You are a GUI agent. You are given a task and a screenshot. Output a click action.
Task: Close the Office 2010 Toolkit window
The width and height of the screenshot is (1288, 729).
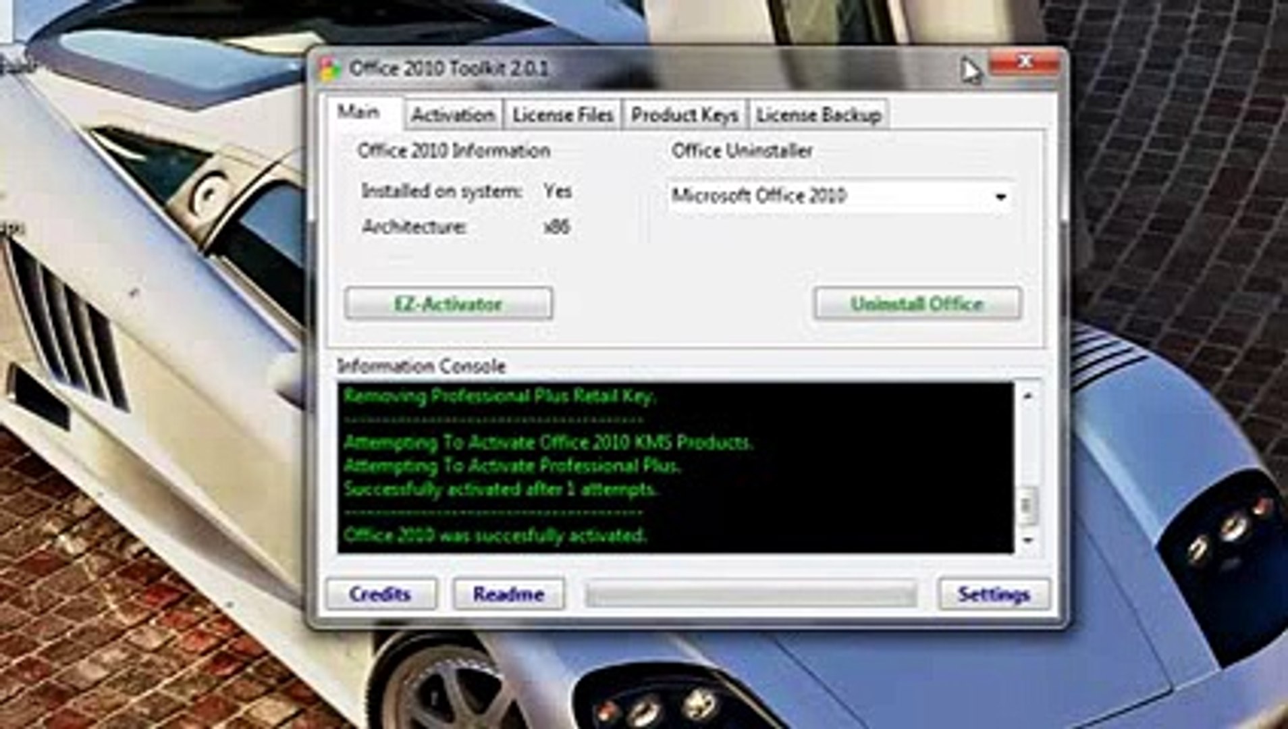(x=1025, y=63)
